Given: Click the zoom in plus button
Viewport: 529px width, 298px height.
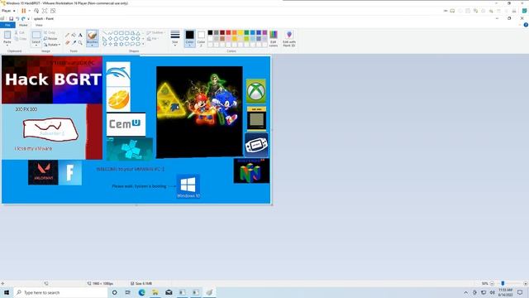Looking at the screenshot, I should pyautogui.click(x=526, y=283).
